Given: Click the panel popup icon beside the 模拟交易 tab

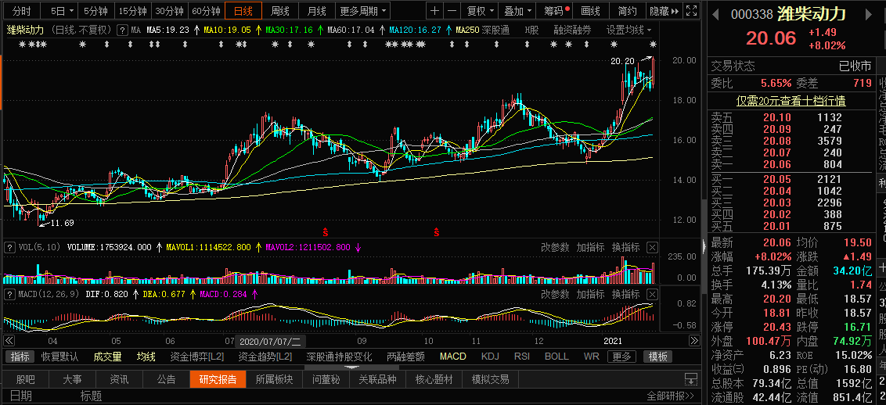Looking at the screenshot, I should point(690,379).
